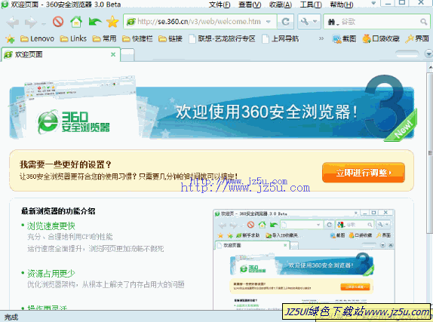Viewport: 433px width, 322px height.
Task: Click the 我需要一些更好的设置？ heading
Action: point(66,164)
